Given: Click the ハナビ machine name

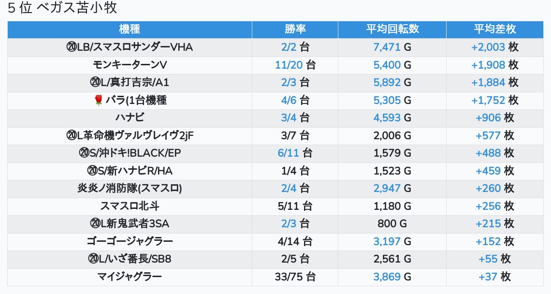Looking at the screenshot, I should (130, 118).
